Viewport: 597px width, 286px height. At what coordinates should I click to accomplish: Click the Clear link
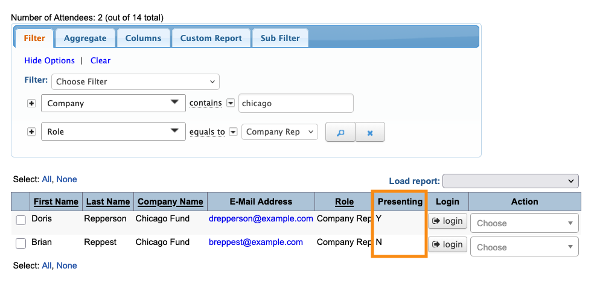click(101, 60)
